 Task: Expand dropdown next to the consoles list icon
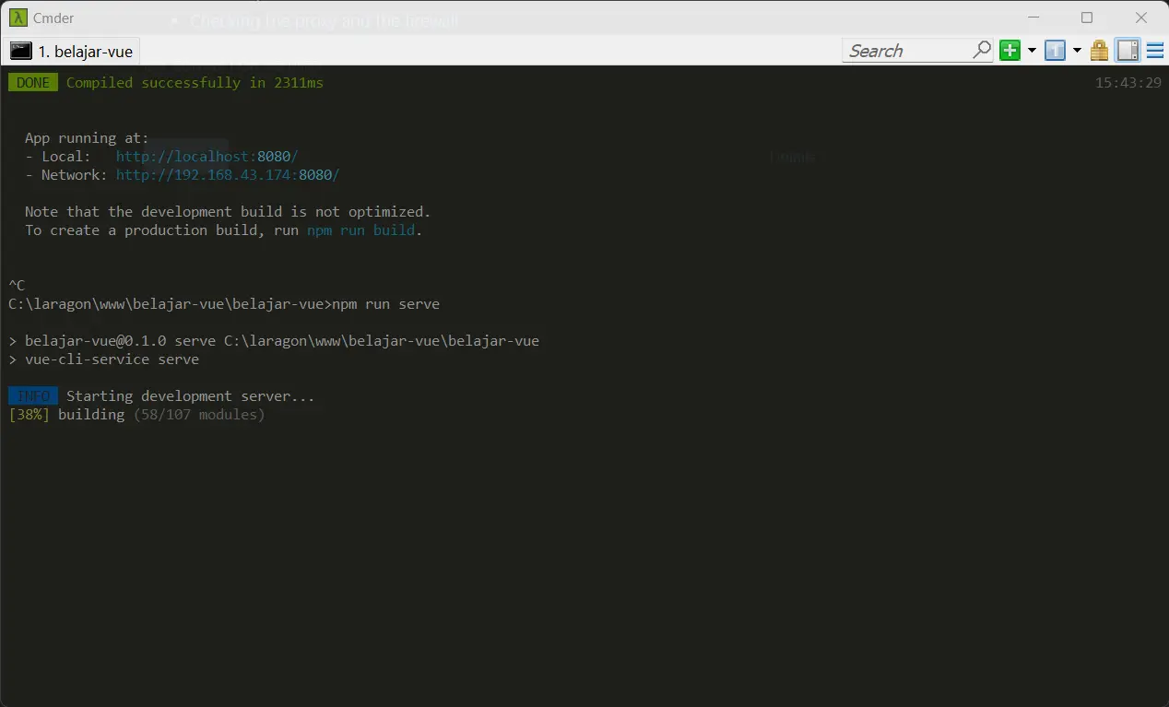[1077, 51]
